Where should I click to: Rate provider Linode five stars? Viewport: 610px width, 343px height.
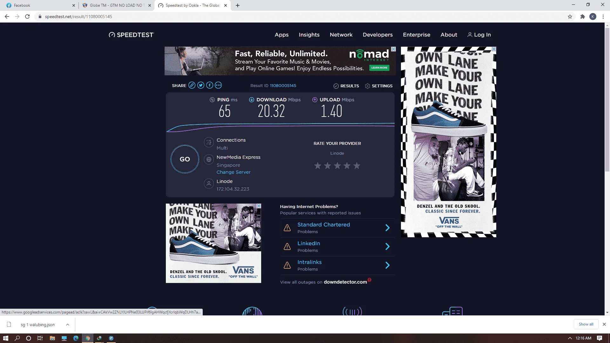tap(357, 165)
